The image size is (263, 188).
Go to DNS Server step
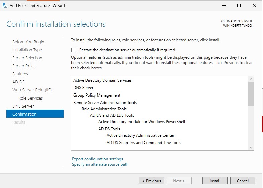(23, 106)
